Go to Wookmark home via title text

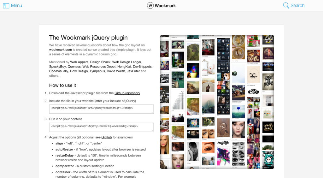(x=165, y=6)
